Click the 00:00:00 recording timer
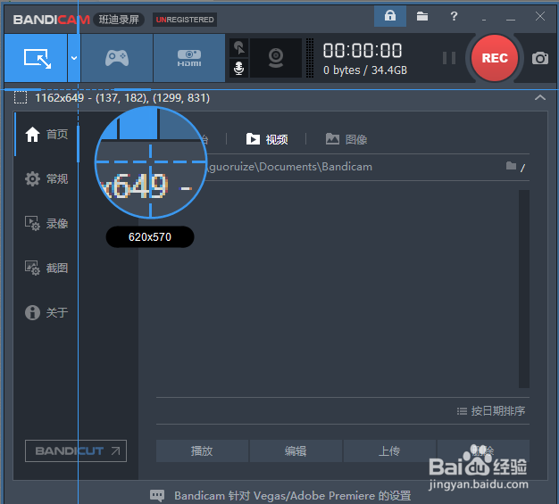 (x=363, y=50)
